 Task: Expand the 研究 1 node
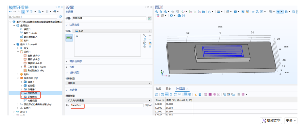pyautogui.click(x=14, y=112)
